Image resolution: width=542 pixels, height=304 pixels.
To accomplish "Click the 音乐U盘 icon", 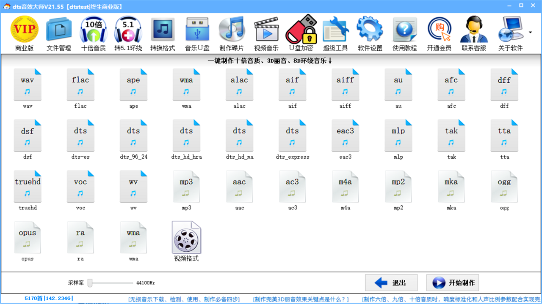I will tap(197, 33).
